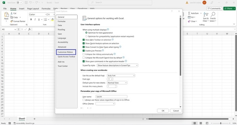Open the Proofing options category
The image size is (237, 125).
(61, 30)
